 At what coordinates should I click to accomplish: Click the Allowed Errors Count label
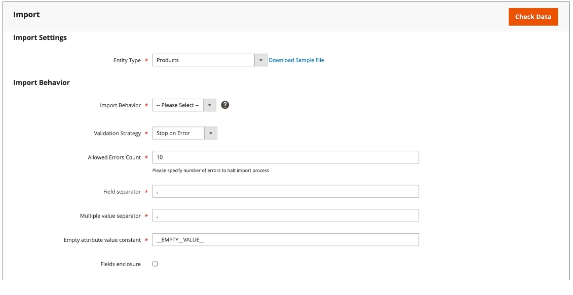114,157
